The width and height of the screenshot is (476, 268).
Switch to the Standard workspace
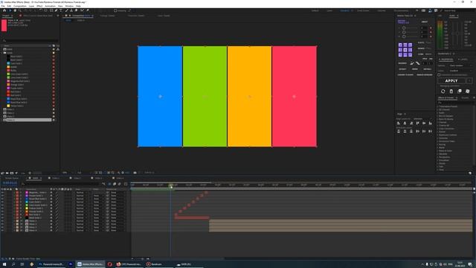coord(344,10)
